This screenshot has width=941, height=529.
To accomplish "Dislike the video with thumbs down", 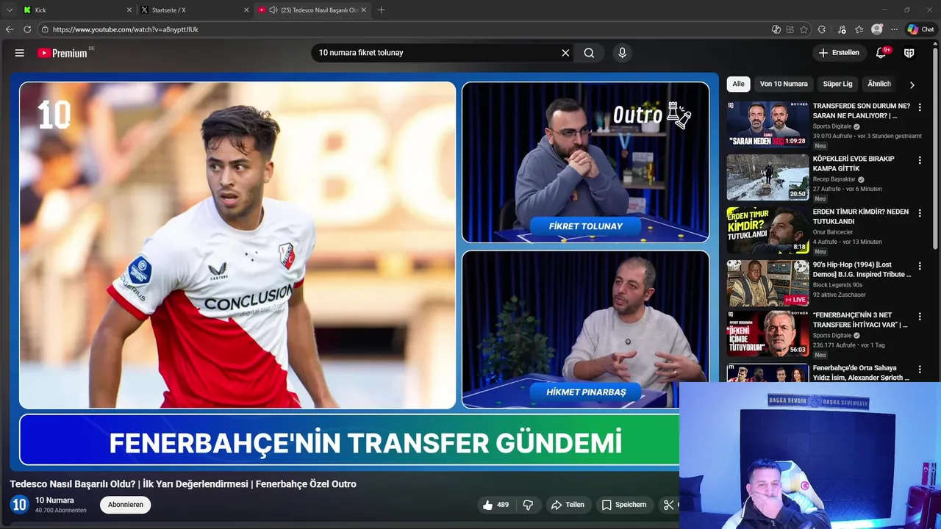I will (x=528, y=505).
